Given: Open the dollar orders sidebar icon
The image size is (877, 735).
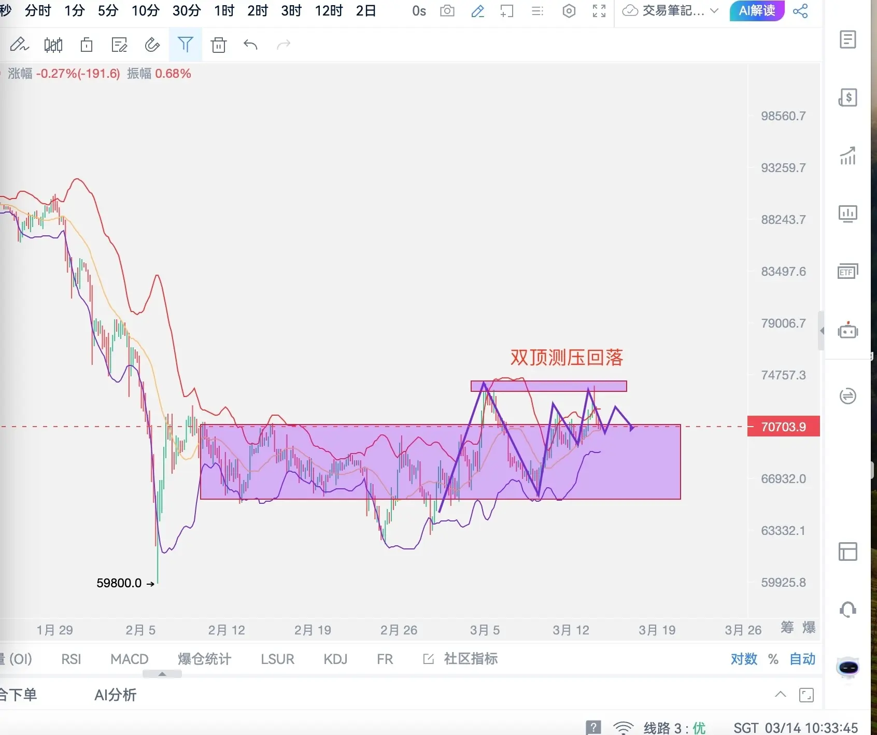Looking at the screenshot, I should pos(848,97).
